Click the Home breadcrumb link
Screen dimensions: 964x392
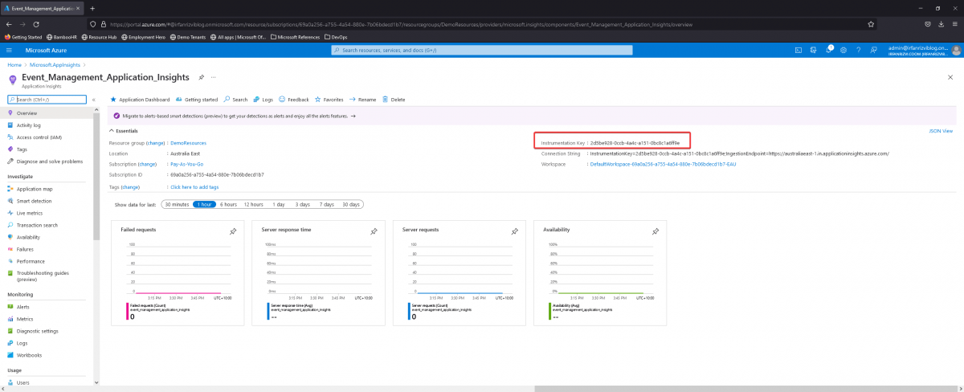14,64
